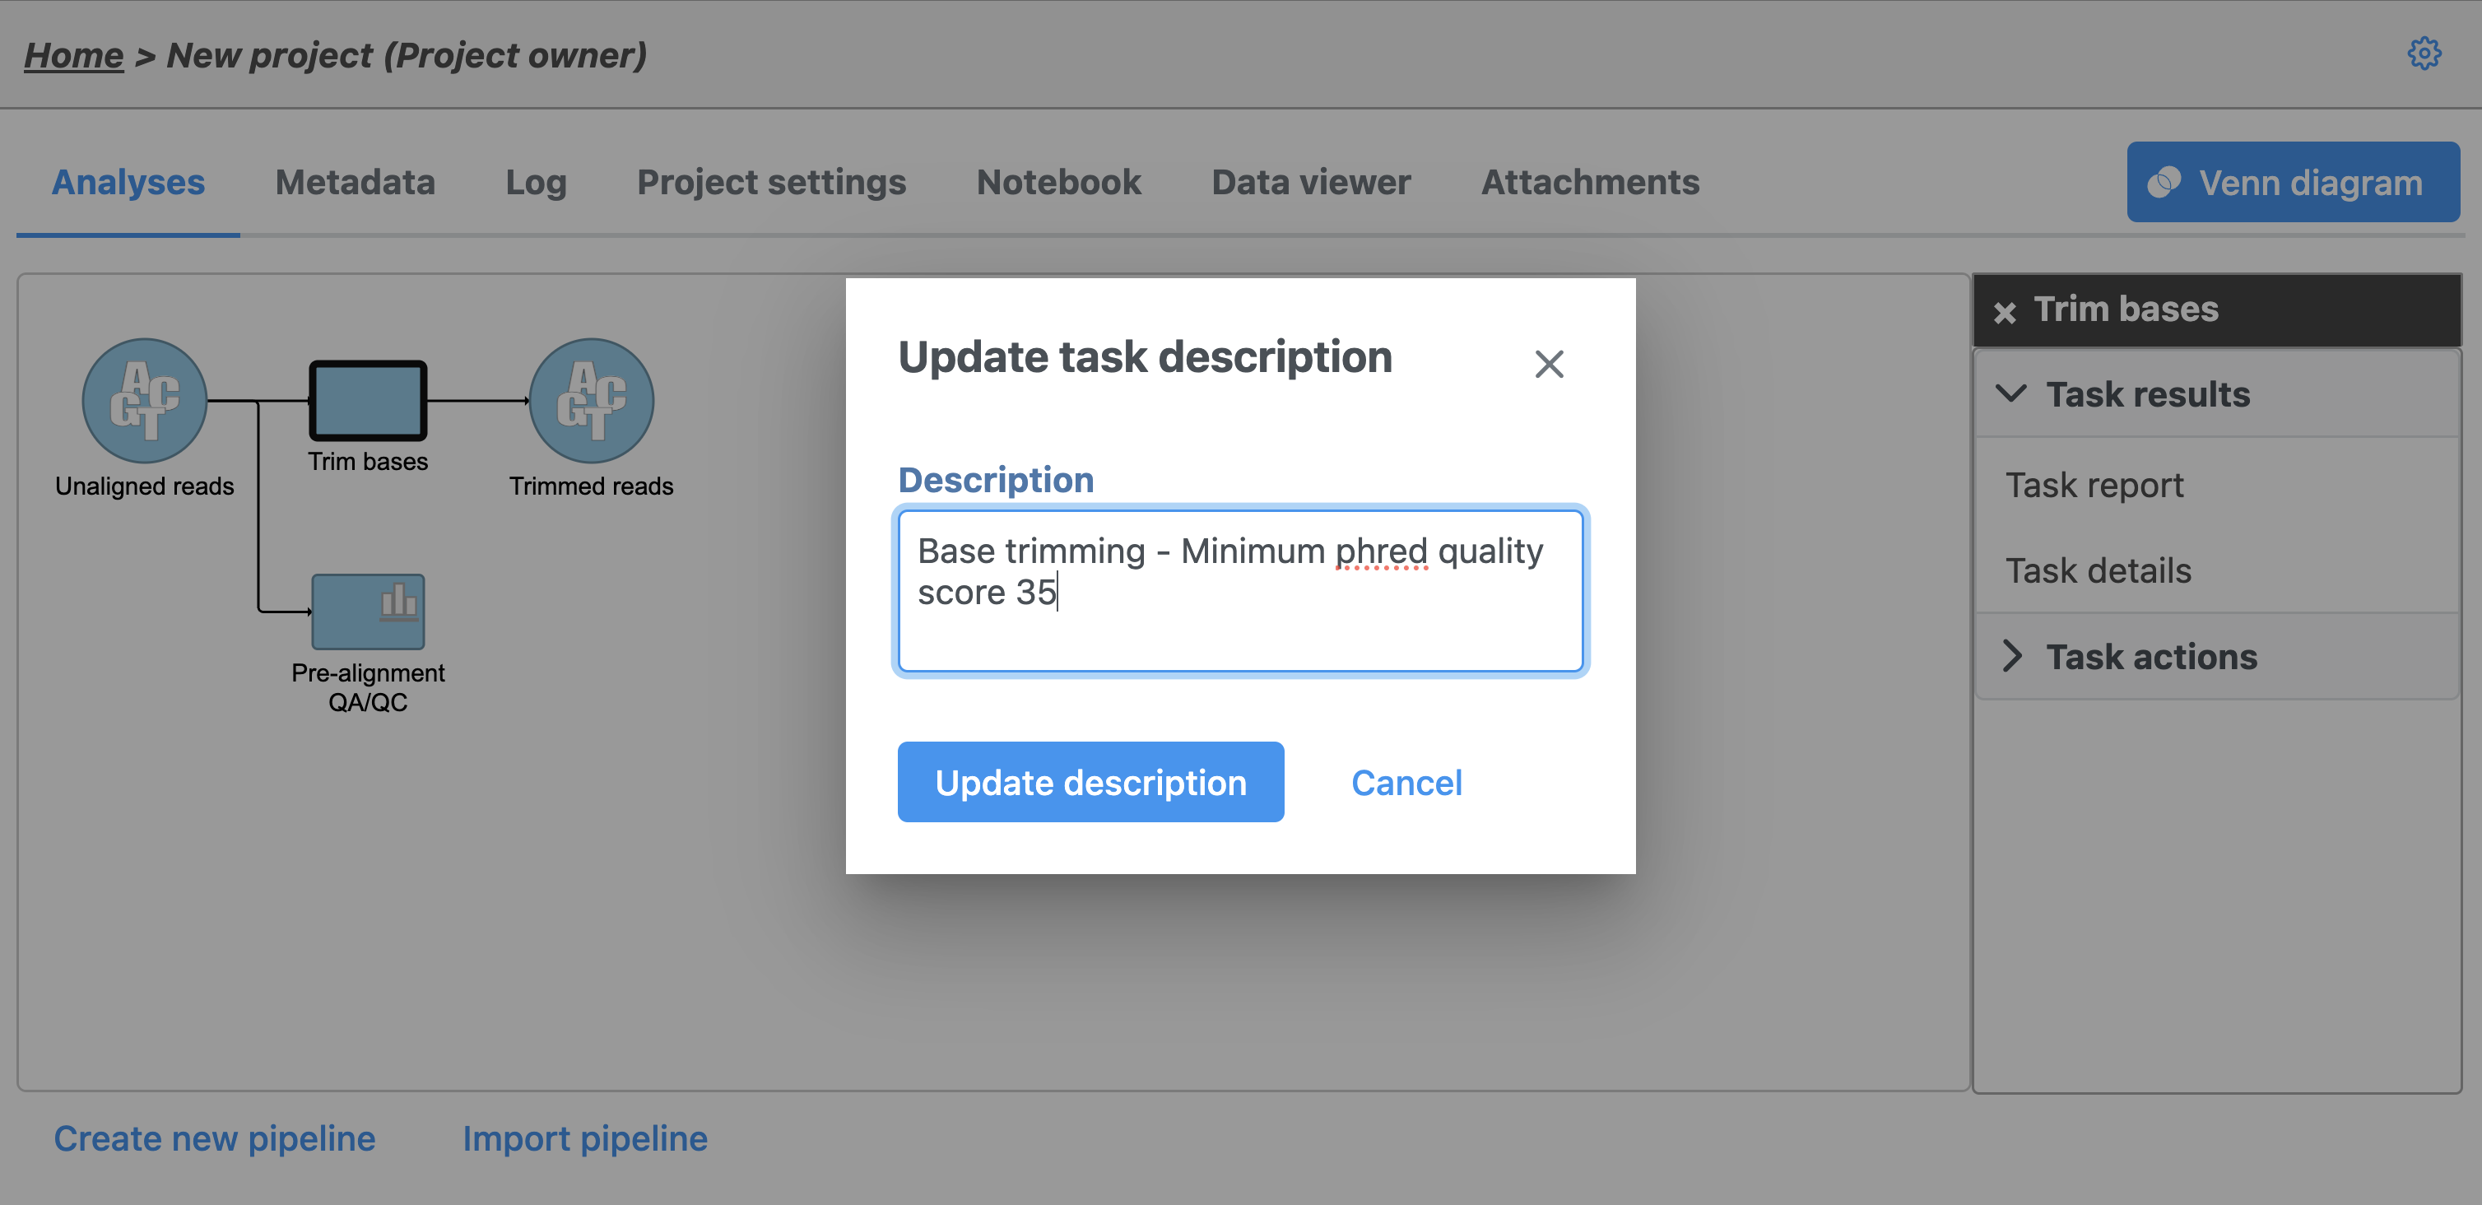Close the Trim bases side panel
Screen dimensions: 2482x1205
[2004, 311]
